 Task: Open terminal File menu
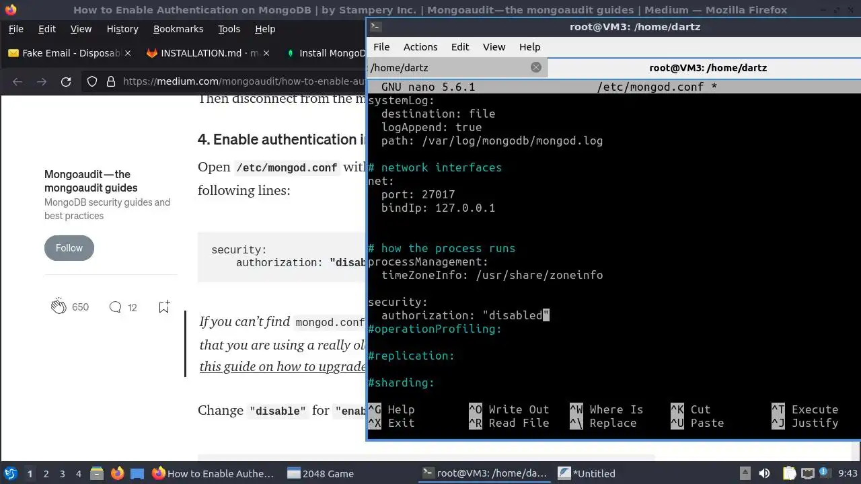(381, 46)
